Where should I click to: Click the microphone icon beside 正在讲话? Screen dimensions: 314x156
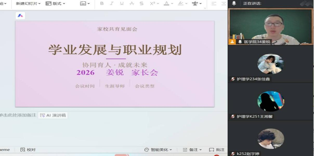(234, 3)
